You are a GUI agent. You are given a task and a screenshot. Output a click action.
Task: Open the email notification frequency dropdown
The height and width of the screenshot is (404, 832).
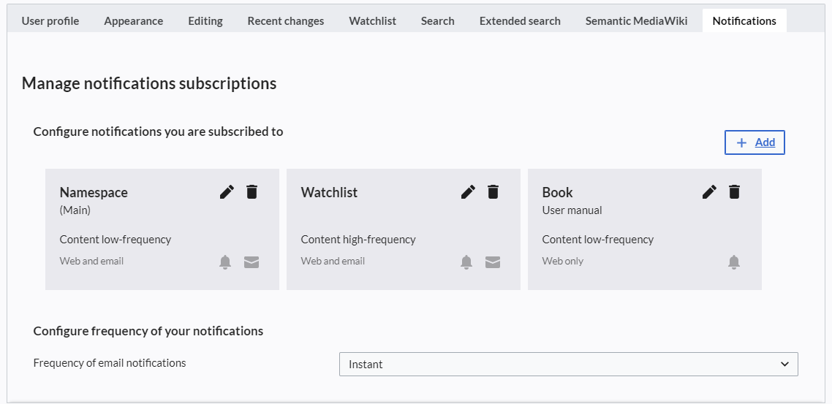coord(568,364)
